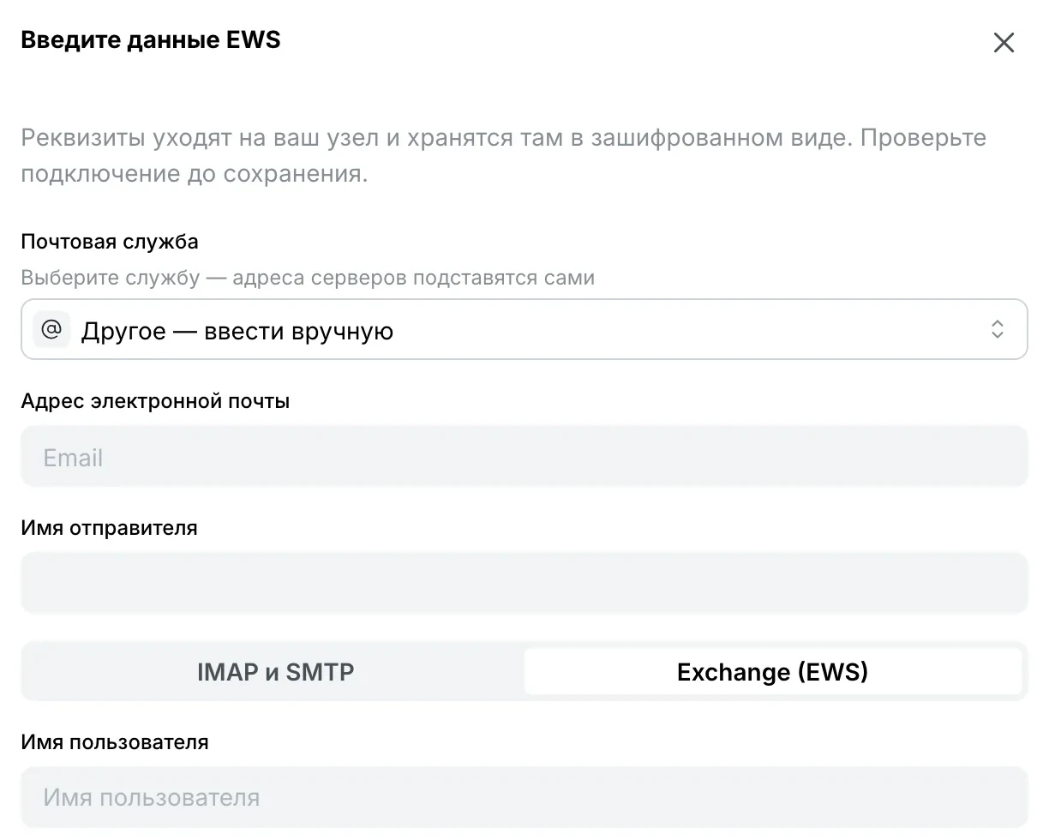
Task: Click the 'Почтовая служба' label
Action: pyautogui.click(x=110, y=242)
